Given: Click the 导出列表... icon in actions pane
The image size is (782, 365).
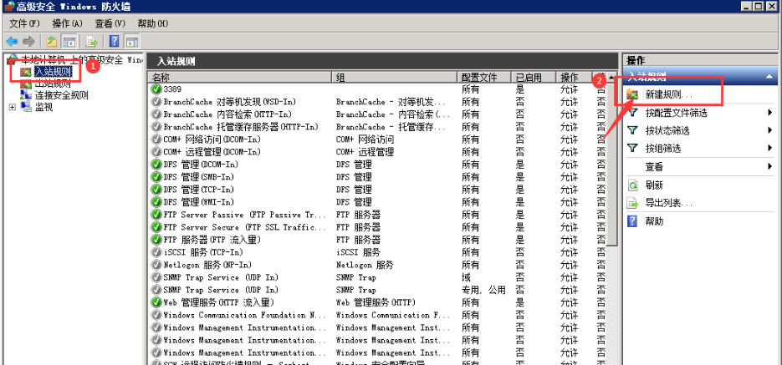Looking at the screenshot, I should (632, 203).
